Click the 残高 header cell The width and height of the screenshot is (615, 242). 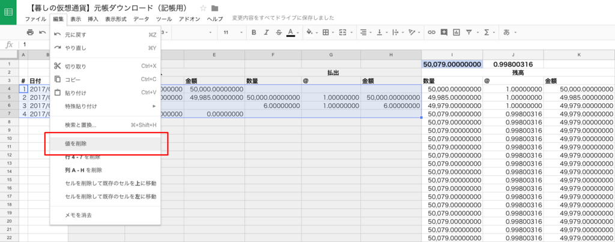[518, 73]
